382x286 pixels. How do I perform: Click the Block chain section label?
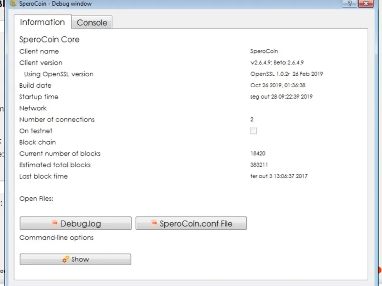tap(38, 142)
